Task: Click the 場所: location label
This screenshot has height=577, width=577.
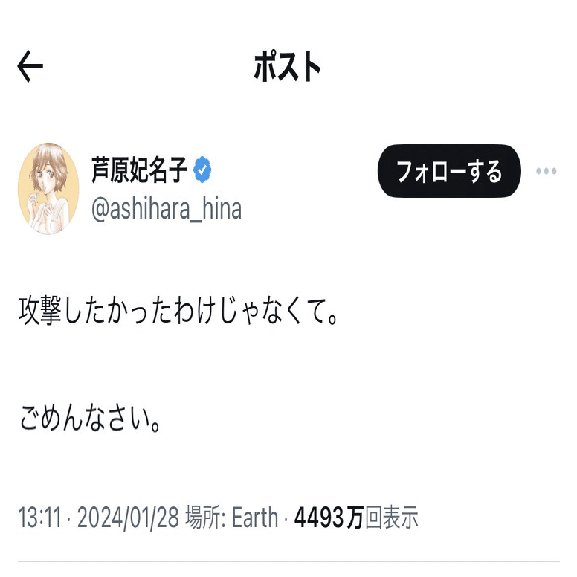Action: tap(205, 518)
